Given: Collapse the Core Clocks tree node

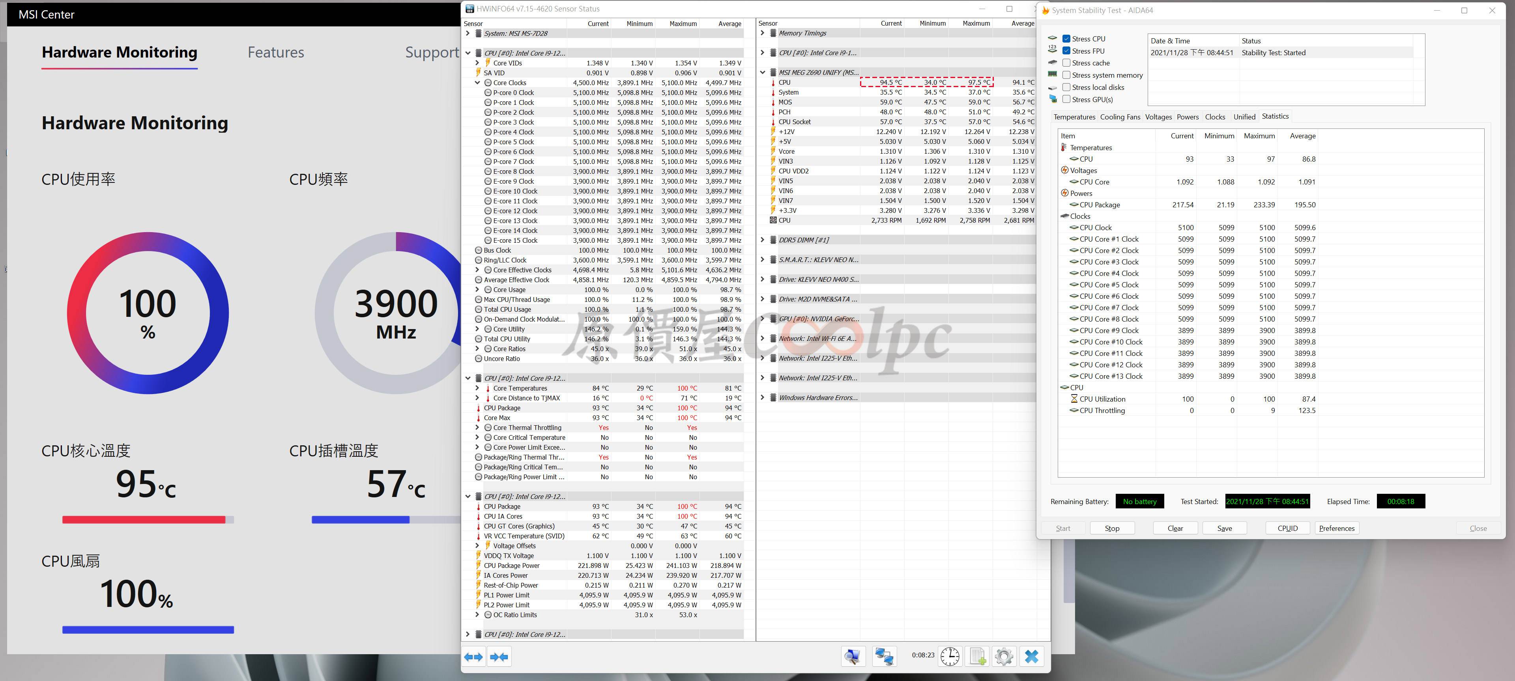Looking at the screenshot, I should click(x=477, y=83).
